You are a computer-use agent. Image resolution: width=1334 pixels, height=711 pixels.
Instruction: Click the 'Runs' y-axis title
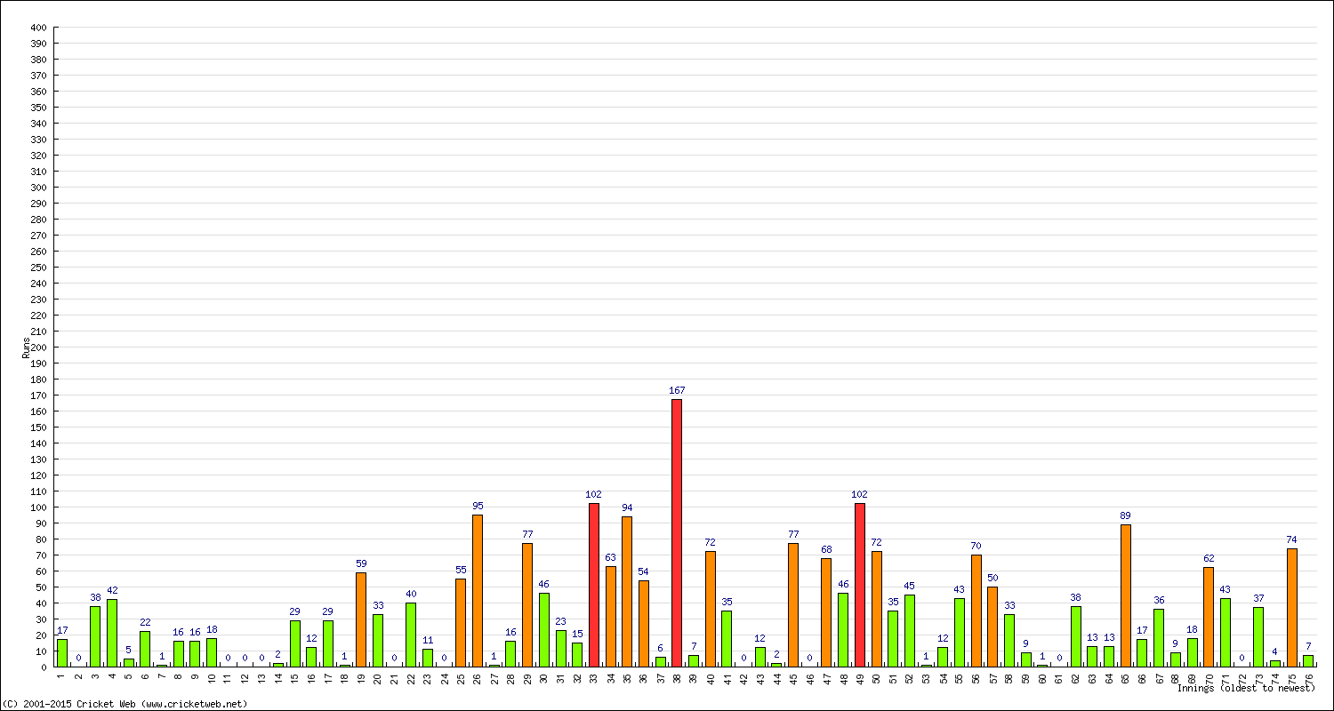(26, 348)
